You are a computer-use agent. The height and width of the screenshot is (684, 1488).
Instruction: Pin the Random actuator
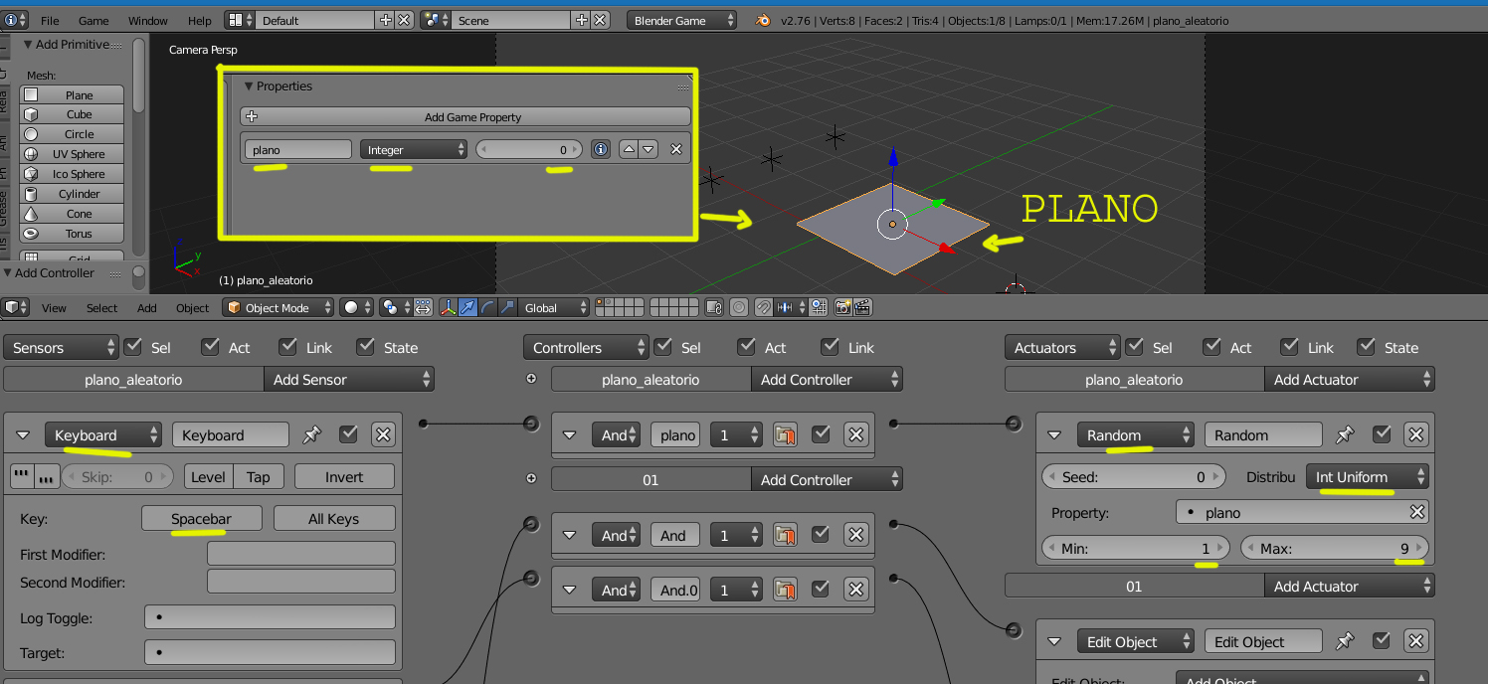1345,434
